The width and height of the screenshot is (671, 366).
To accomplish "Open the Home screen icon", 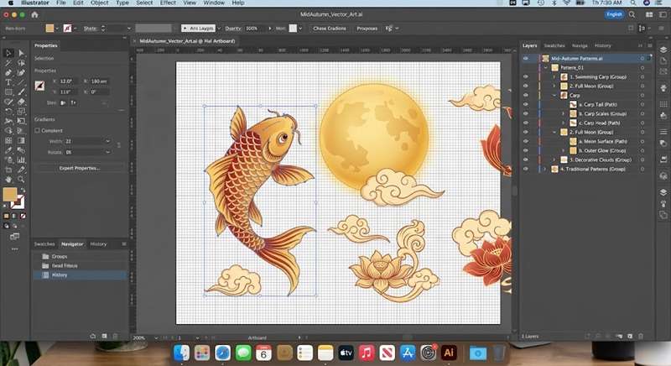I will tap(34, 14).
